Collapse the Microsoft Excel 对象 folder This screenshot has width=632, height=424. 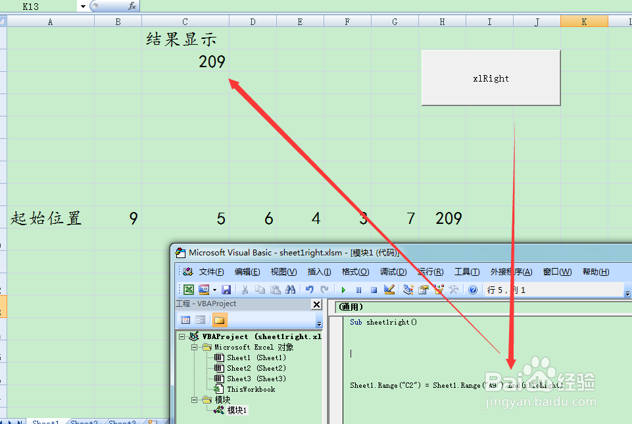(x=194, y=347)
